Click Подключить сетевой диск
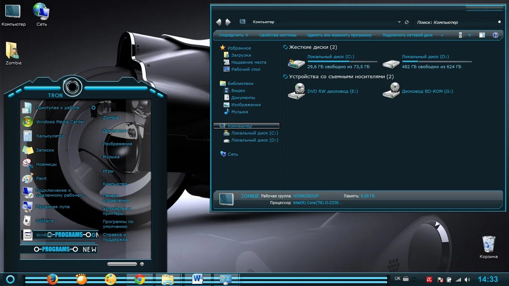Screen dimensions: 509x286 click(x=408, y=35)
